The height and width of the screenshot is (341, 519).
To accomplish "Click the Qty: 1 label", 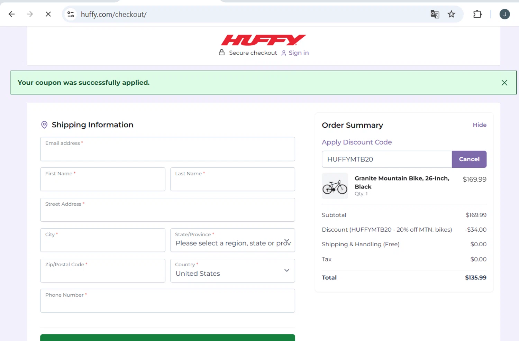I will (361, 194).
